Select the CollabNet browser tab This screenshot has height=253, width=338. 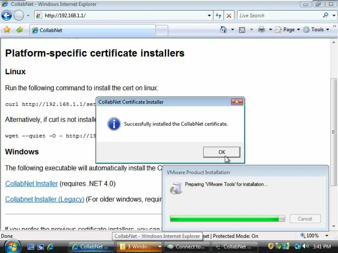tap(93, 30)
